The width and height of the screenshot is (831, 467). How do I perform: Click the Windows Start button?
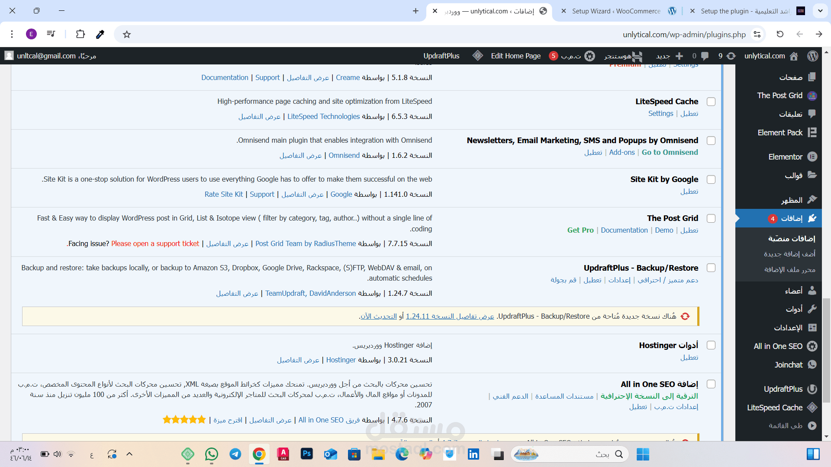click(643, 454)
